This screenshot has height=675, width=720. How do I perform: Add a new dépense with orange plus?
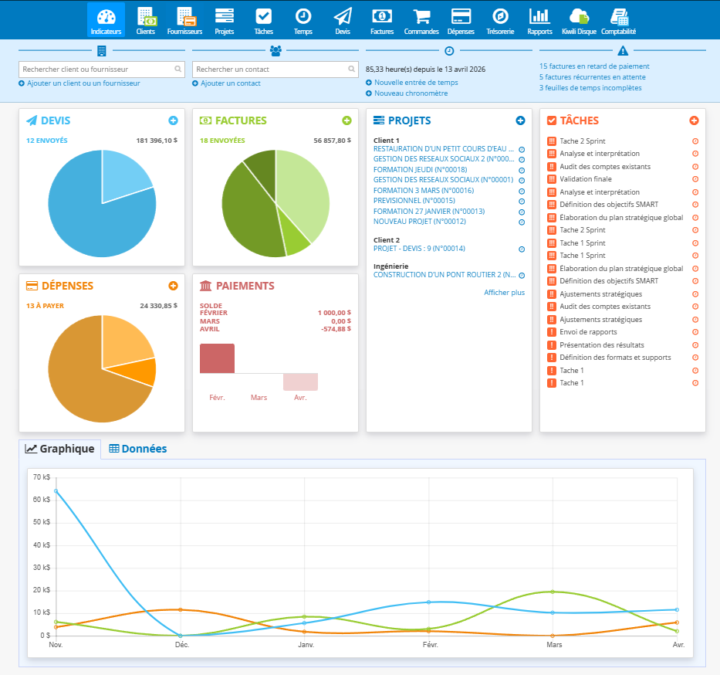tap(173, 286)
